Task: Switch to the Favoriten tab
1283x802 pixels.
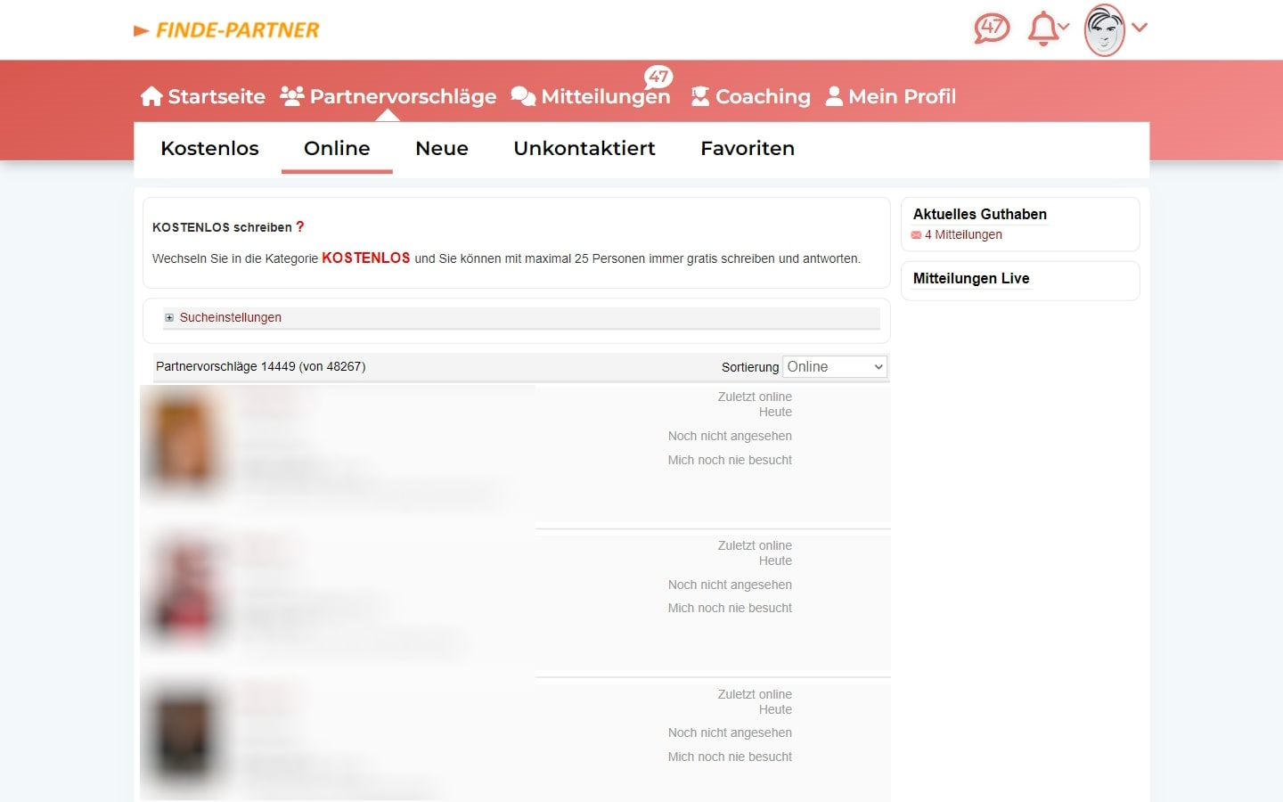Action: 747,149
